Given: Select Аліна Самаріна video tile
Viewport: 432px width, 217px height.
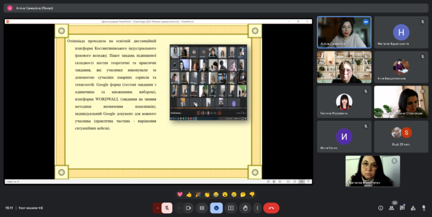Looking at the screenshot, I should (344, 33).
